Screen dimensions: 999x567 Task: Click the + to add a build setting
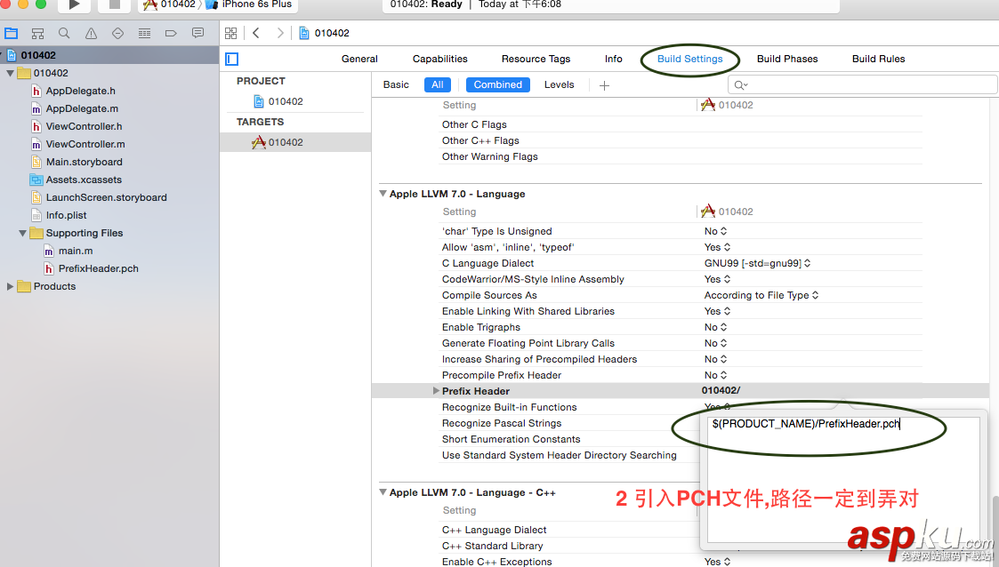coord(604,84)
